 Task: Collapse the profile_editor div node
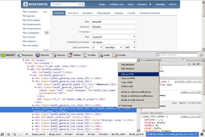[x=28, y=69]
